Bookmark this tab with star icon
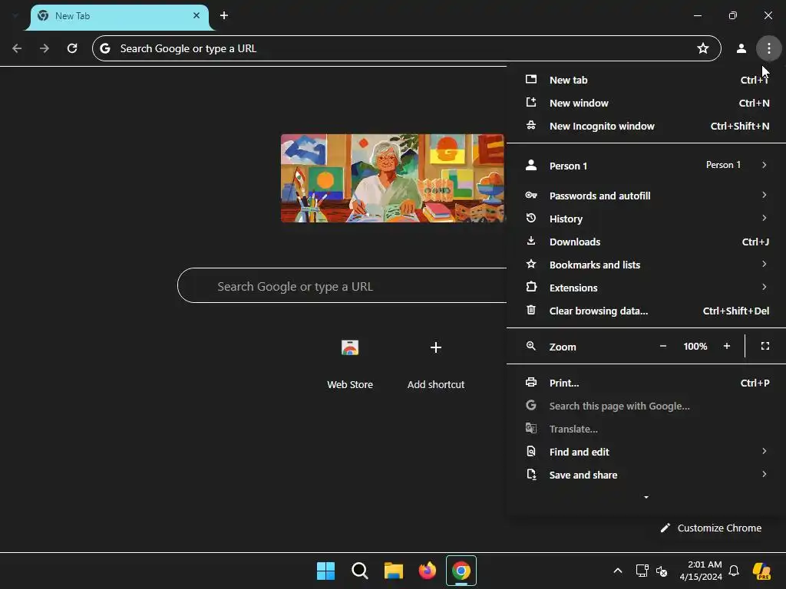786x589 pixels. point(703,48)
